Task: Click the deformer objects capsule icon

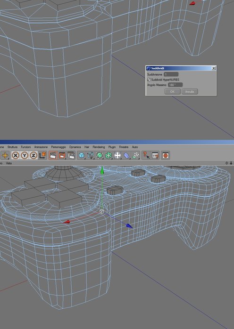Action: tap(126, 155)
